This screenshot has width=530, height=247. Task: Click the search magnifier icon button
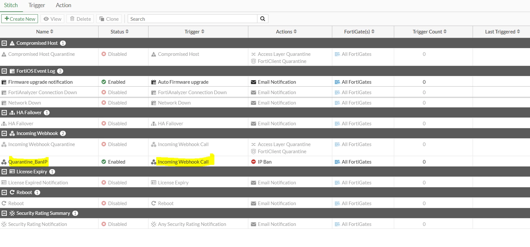click(263, 19)
